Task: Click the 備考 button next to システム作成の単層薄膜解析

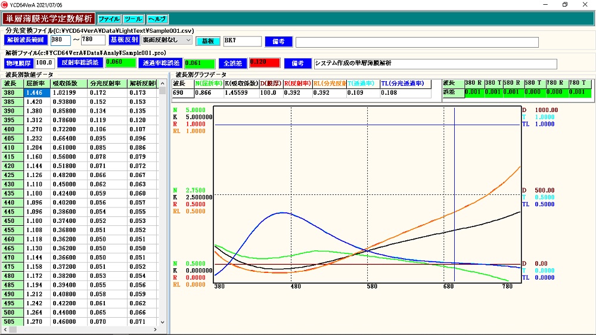Action: (298, 63)
